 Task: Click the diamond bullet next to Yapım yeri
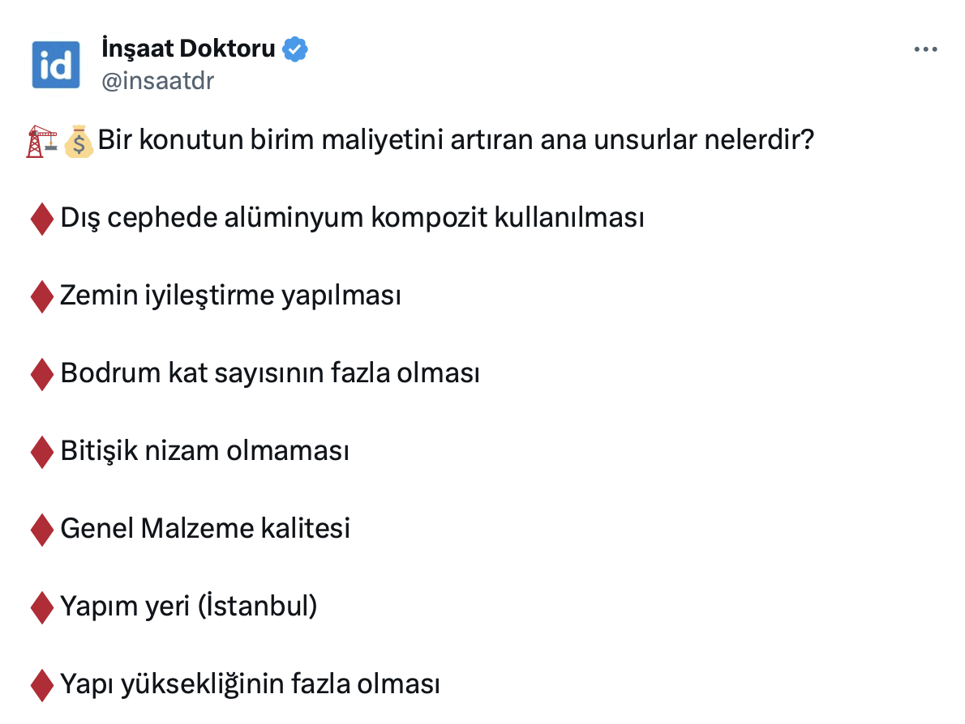pos(41,607)
